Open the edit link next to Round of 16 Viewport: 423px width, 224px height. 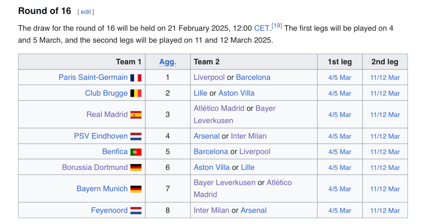click(x=86, y=12)
